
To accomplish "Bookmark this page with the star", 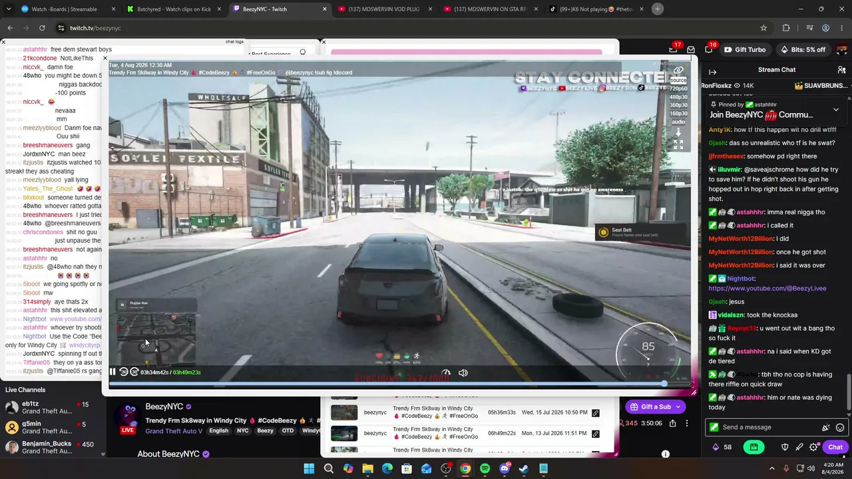I will 763,28.
